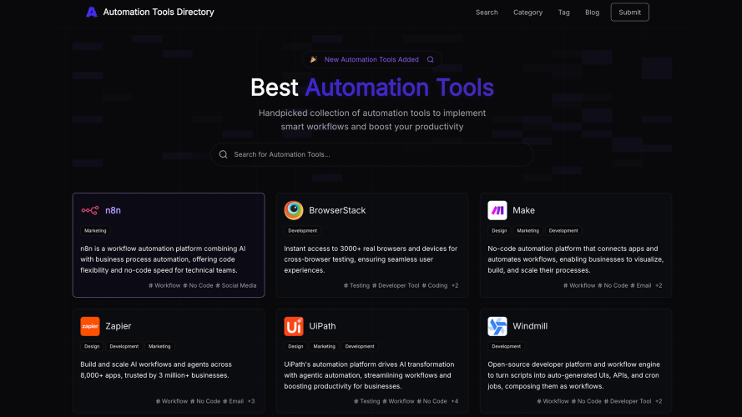Image resolution: width=742 pixels, height=417 pixels.
Task: Select the Marketing category on n8n card
Action: point(95,231)
